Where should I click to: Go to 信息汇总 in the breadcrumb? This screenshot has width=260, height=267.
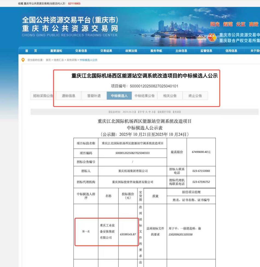pos(59,60)
